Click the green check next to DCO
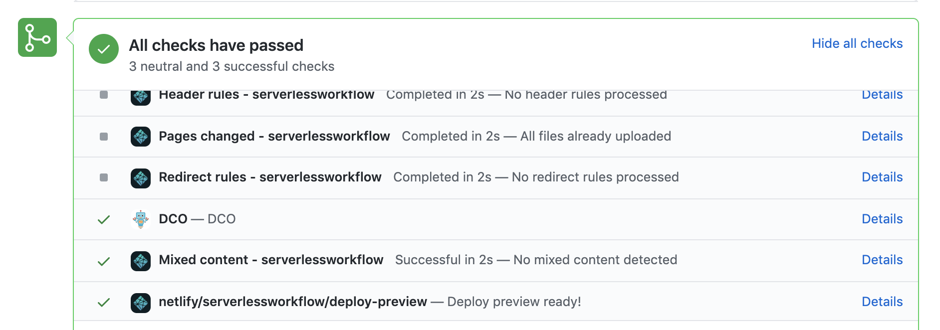Screen dimensions: 940x330 point(103,219)
